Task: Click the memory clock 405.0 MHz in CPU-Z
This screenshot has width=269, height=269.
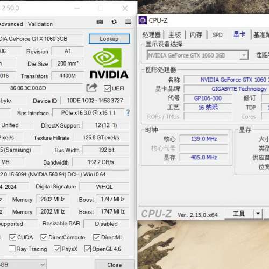Action: click(x=204, y=157)
